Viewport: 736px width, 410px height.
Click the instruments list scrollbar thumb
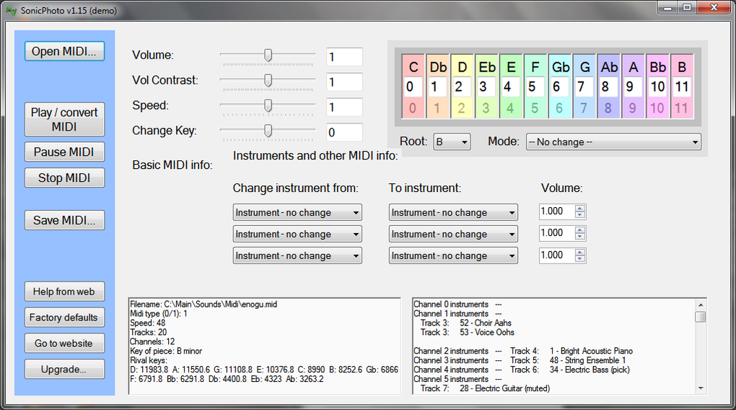click(701, 317)
